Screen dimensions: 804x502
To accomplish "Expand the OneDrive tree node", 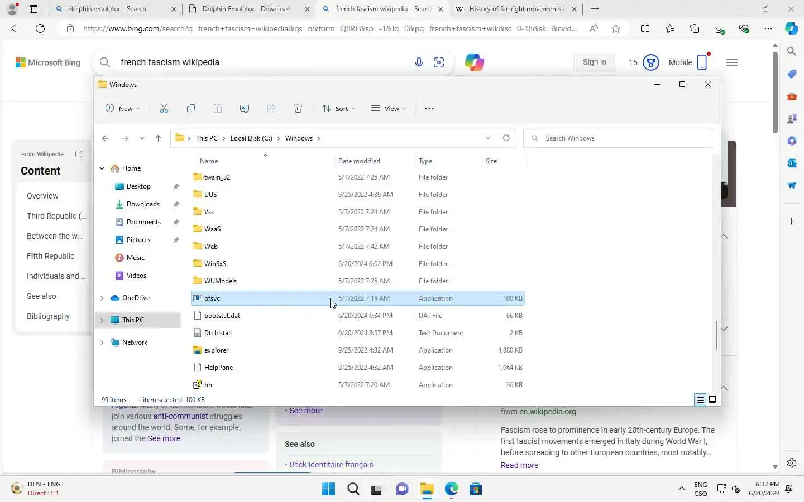I will click(x=102, y=298).
